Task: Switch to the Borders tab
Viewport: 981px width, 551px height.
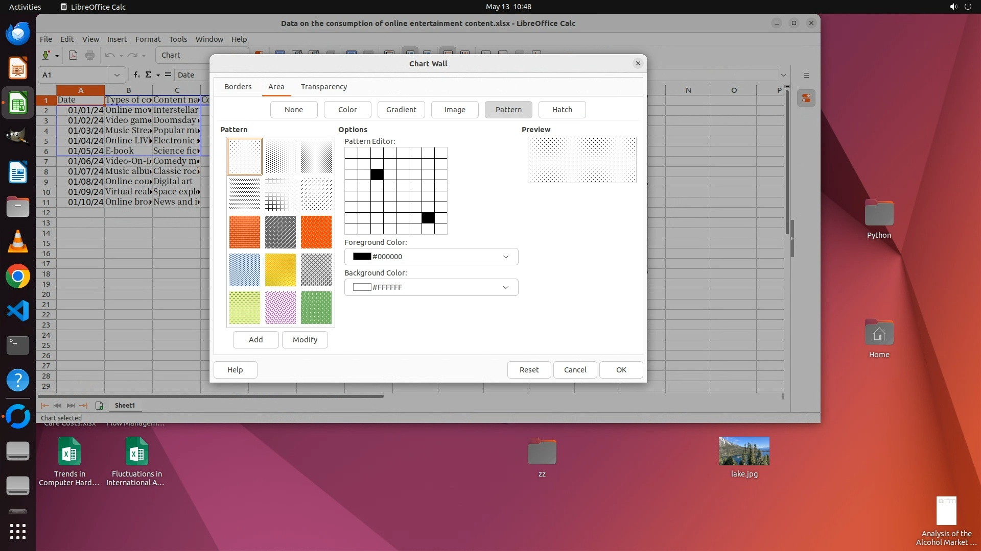Action: [x=238, y=87]
